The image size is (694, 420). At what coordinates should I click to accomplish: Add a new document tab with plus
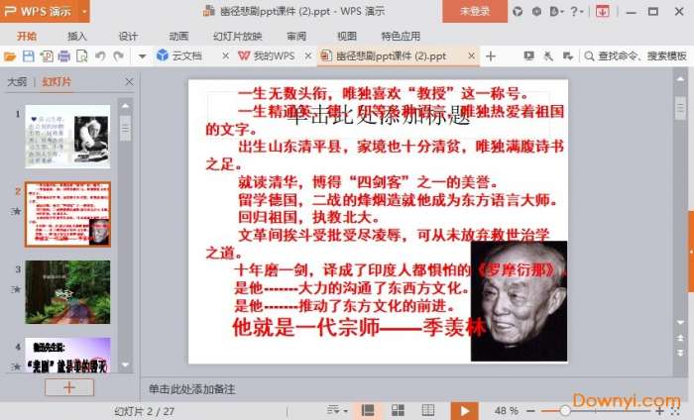tap(491, 56)
